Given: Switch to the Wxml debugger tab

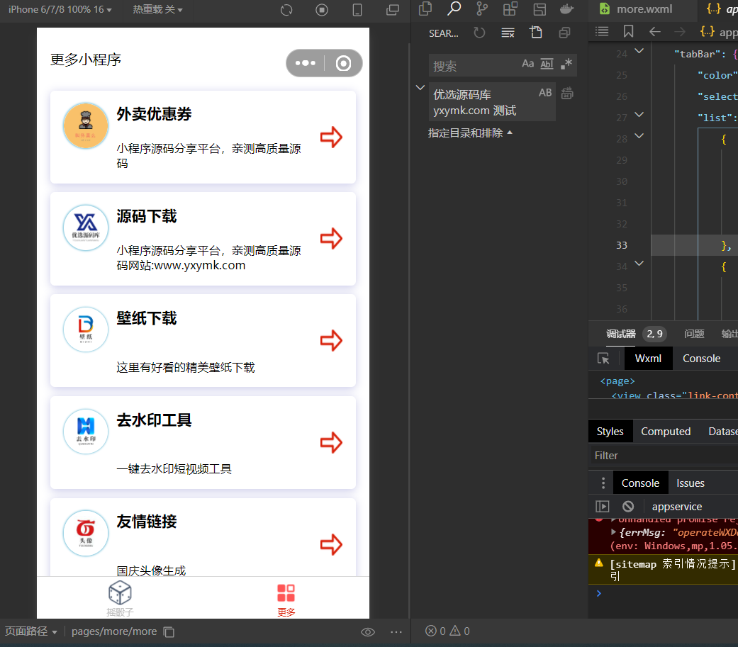Looking at the screenshot, I should [648, 359].
